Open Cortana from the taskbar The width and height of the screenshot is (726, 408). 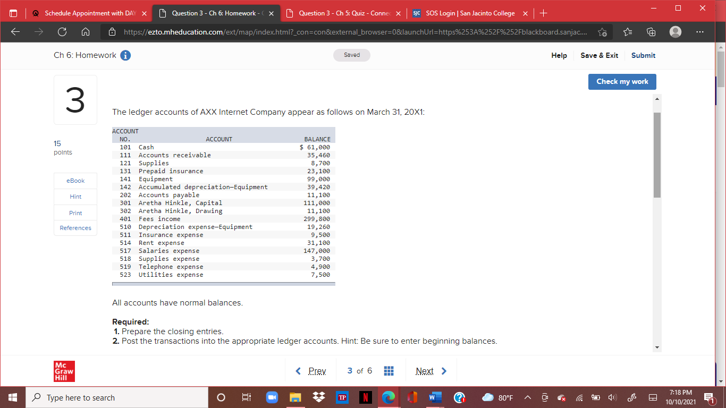(221, 397)
